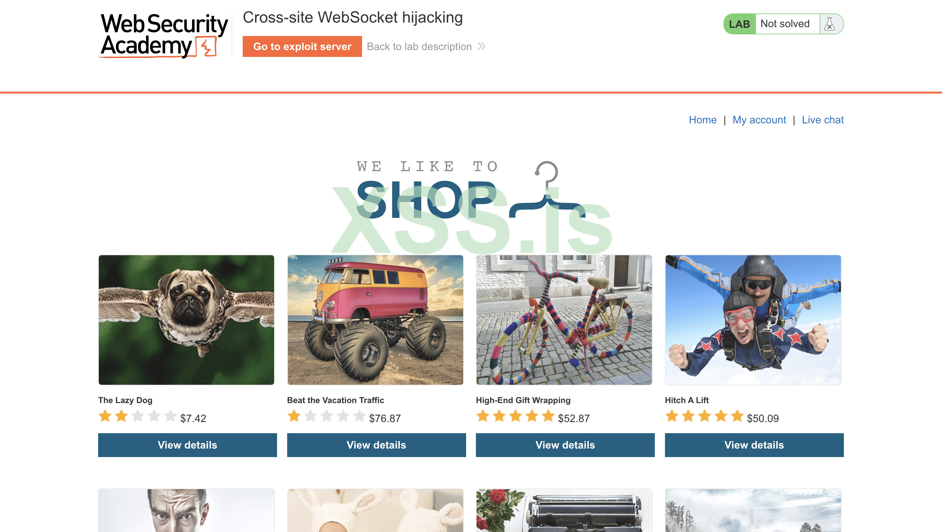Go to exploit server

click(302, 46)
